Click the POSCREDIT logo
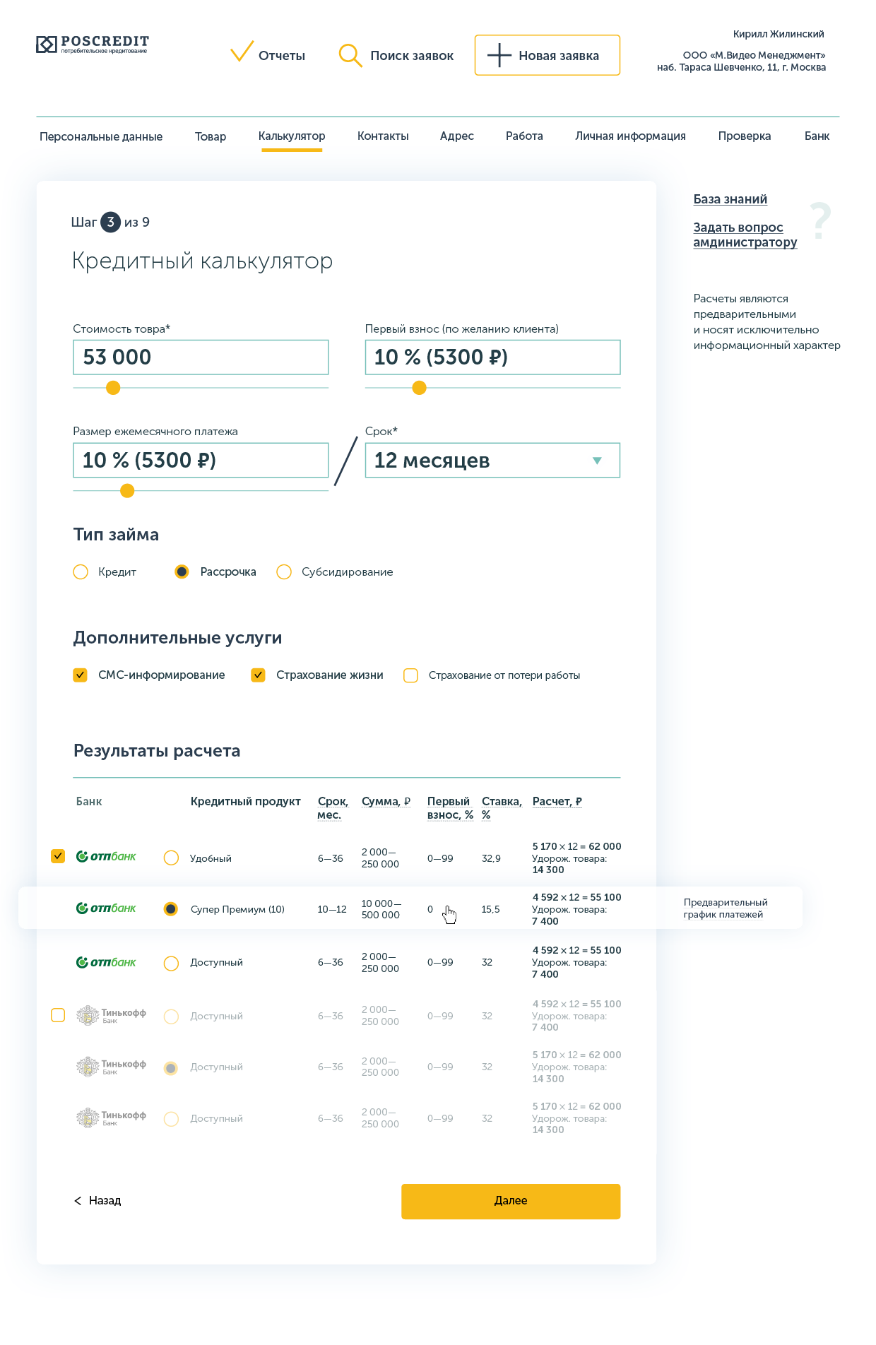The width and height of the screenshot is (876, 1345). point(93,45)
